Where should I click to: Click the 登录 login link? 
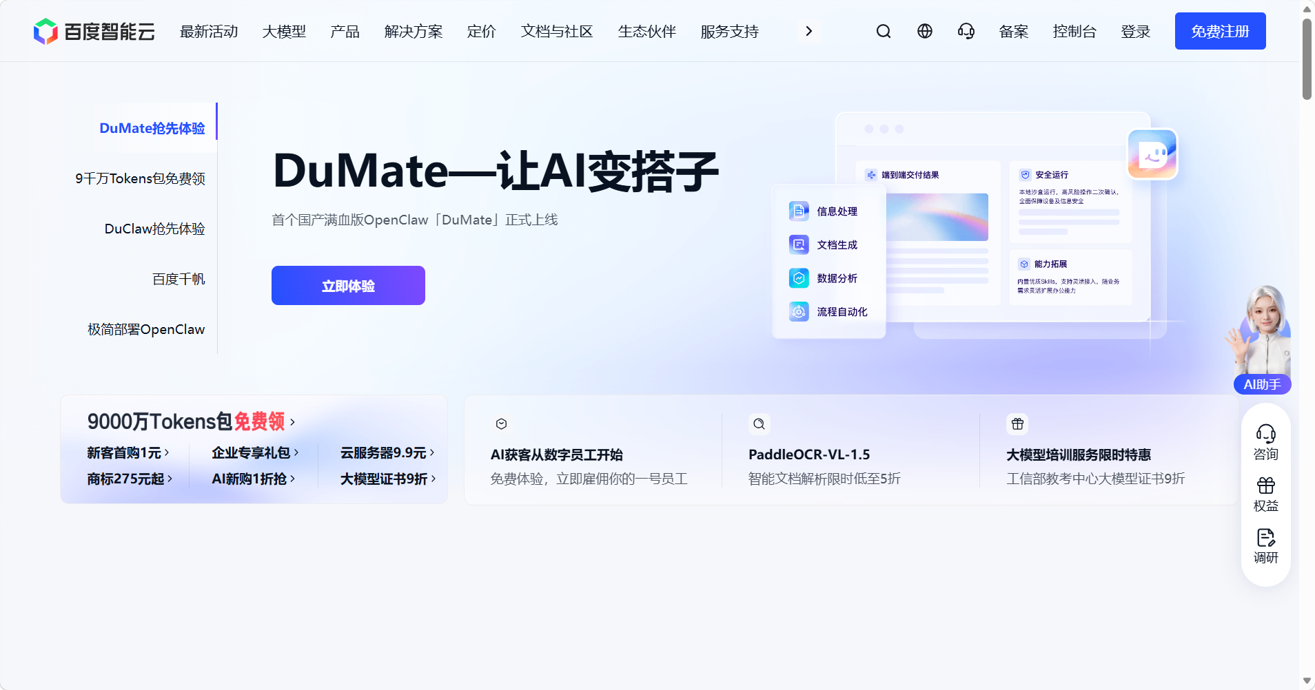point(1136,32)
